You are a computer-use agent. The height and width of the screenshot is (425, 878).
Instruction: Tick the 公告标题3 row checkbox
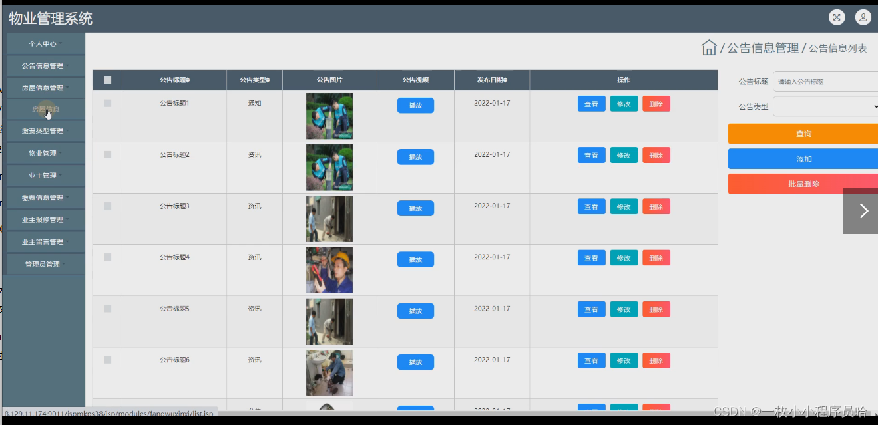(x=108, y=206)
